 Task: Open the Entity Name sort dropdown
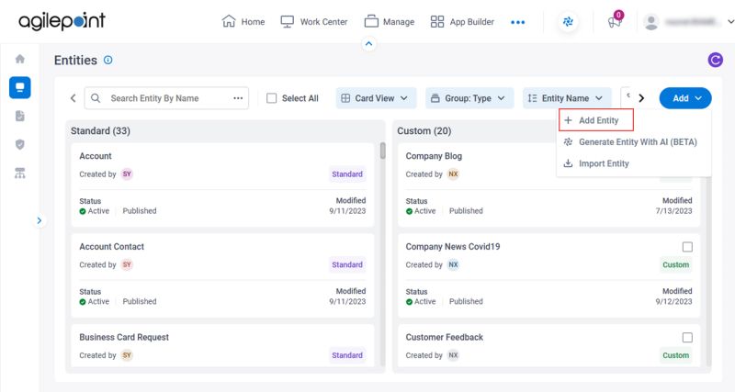567,98
